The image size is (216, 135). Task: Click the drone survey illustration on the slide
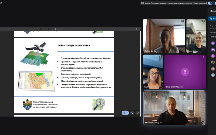pyautogui.click(x=35, y=54)
